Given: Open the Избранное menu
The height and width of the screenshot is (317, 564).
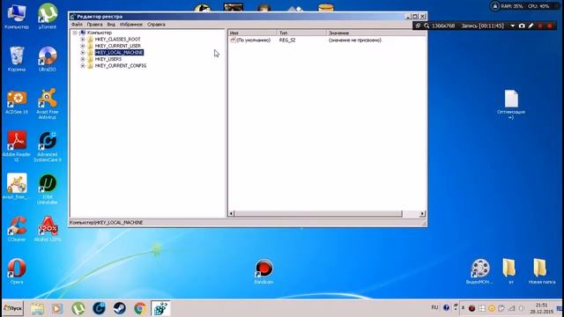Looking at the screenshot, I should coord(131,25).
